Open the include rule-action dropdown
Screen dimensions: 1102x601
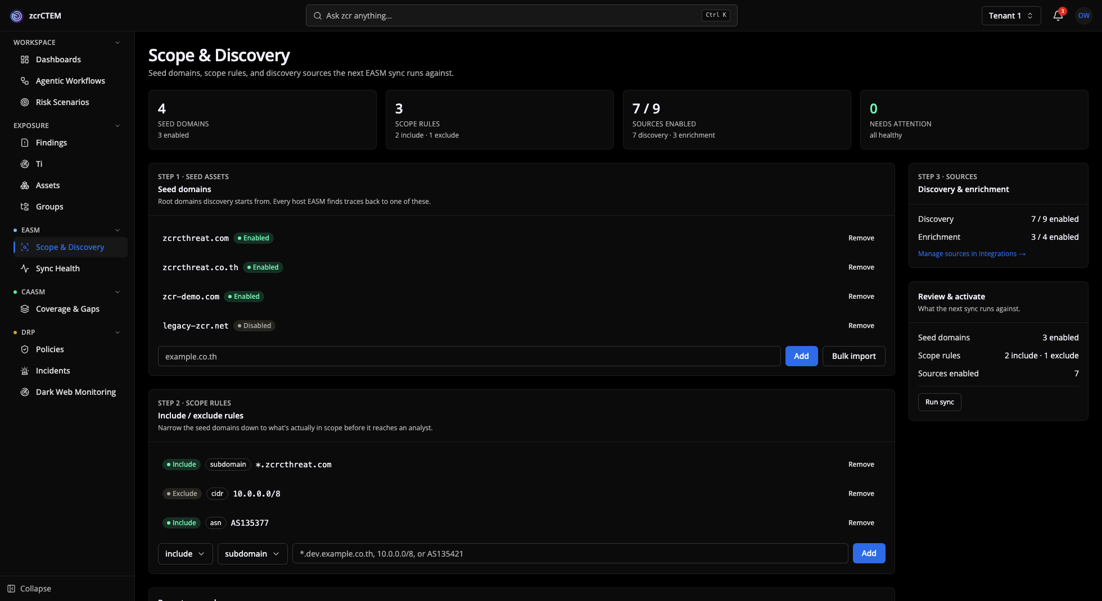[185, 554]
